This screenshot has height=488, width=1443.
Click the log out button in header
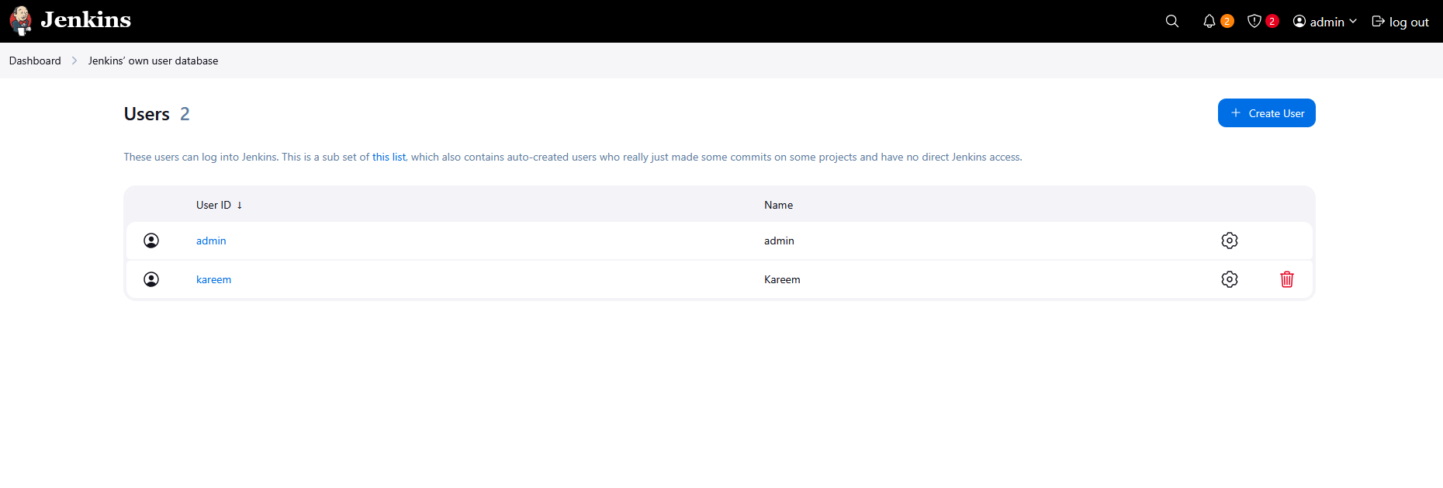pos(1400,22)
